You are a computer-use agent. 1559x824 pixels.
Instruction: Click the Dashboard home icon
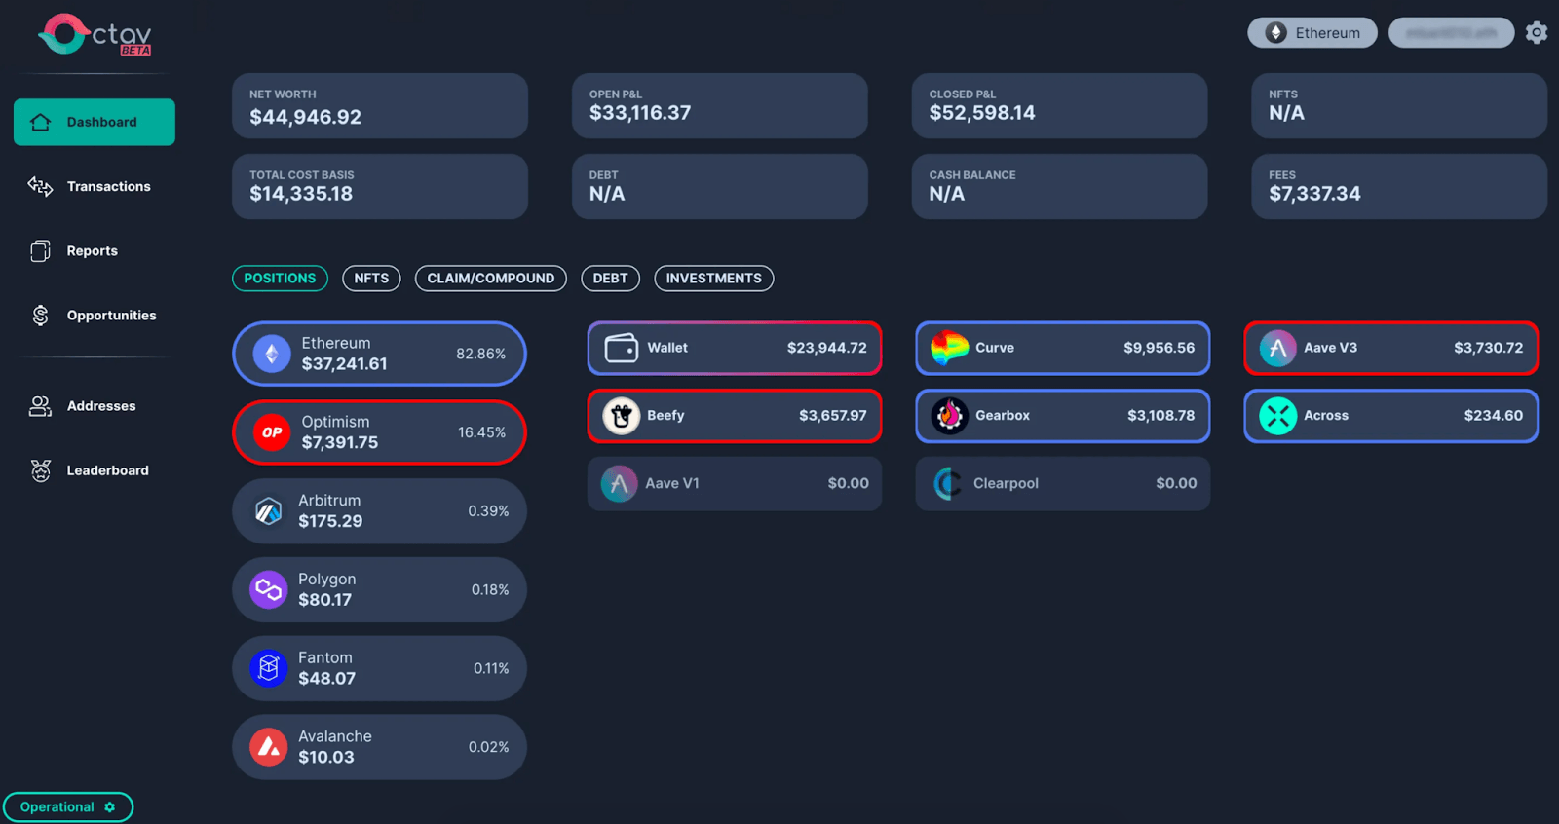(x=41, y=122)
